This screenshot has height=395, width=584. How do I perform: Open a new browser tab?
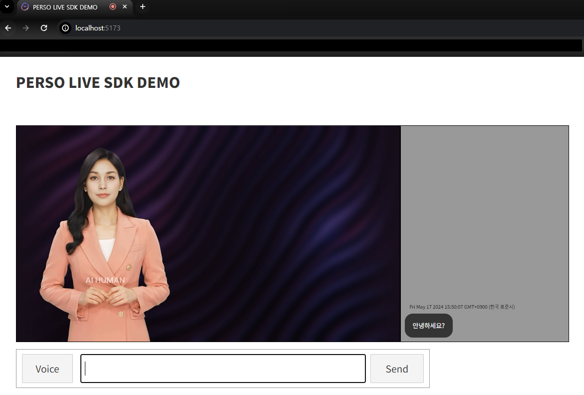click(143, 7)
